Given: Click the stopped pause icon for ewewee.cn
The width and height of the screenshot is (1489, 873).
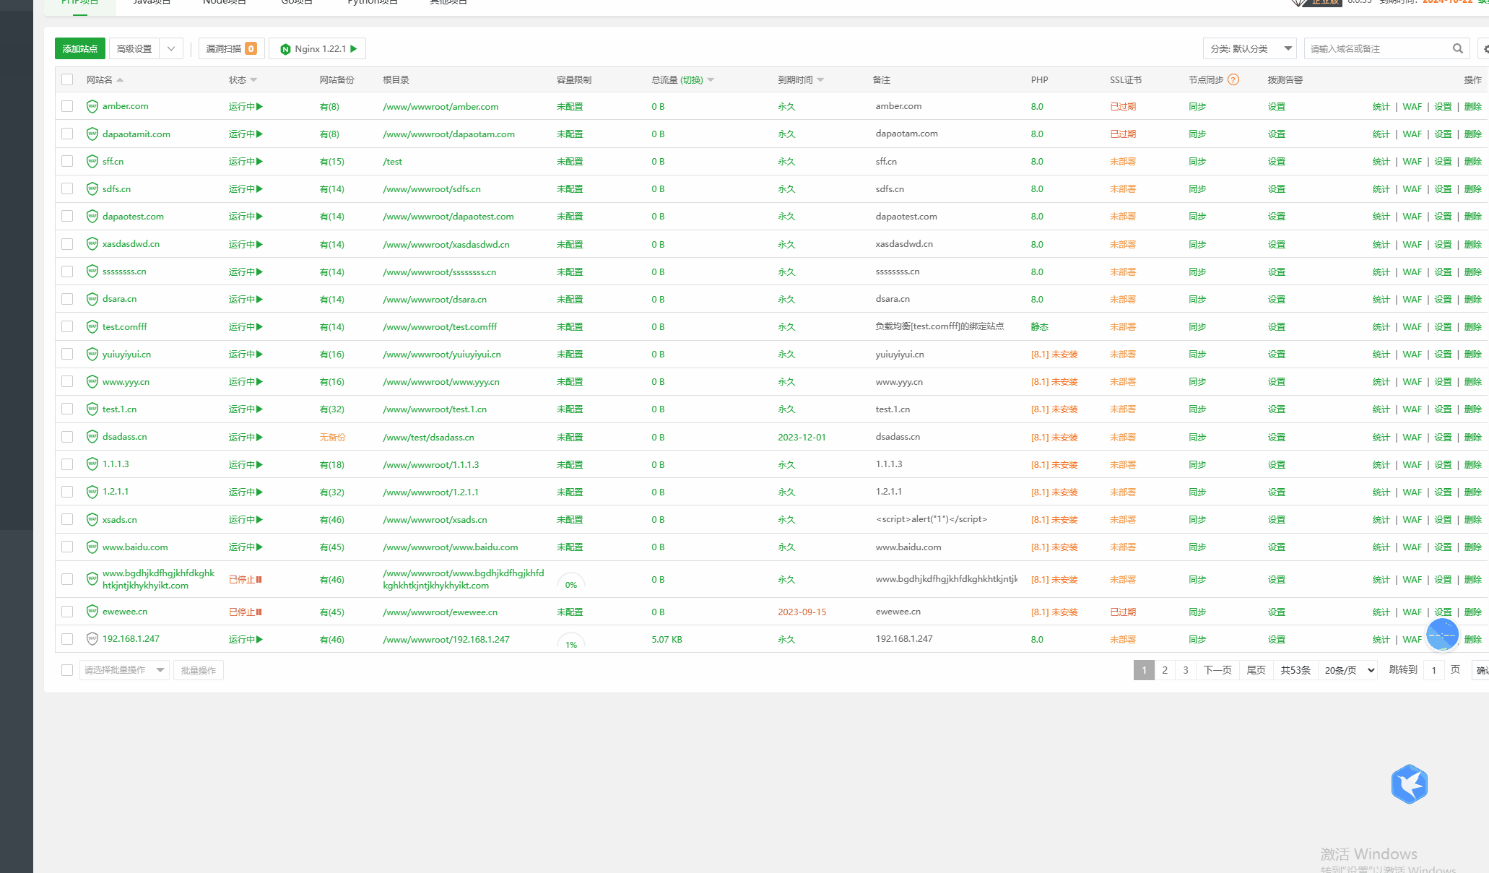Looking at the screenshot, I should click(x=259, y=612).
